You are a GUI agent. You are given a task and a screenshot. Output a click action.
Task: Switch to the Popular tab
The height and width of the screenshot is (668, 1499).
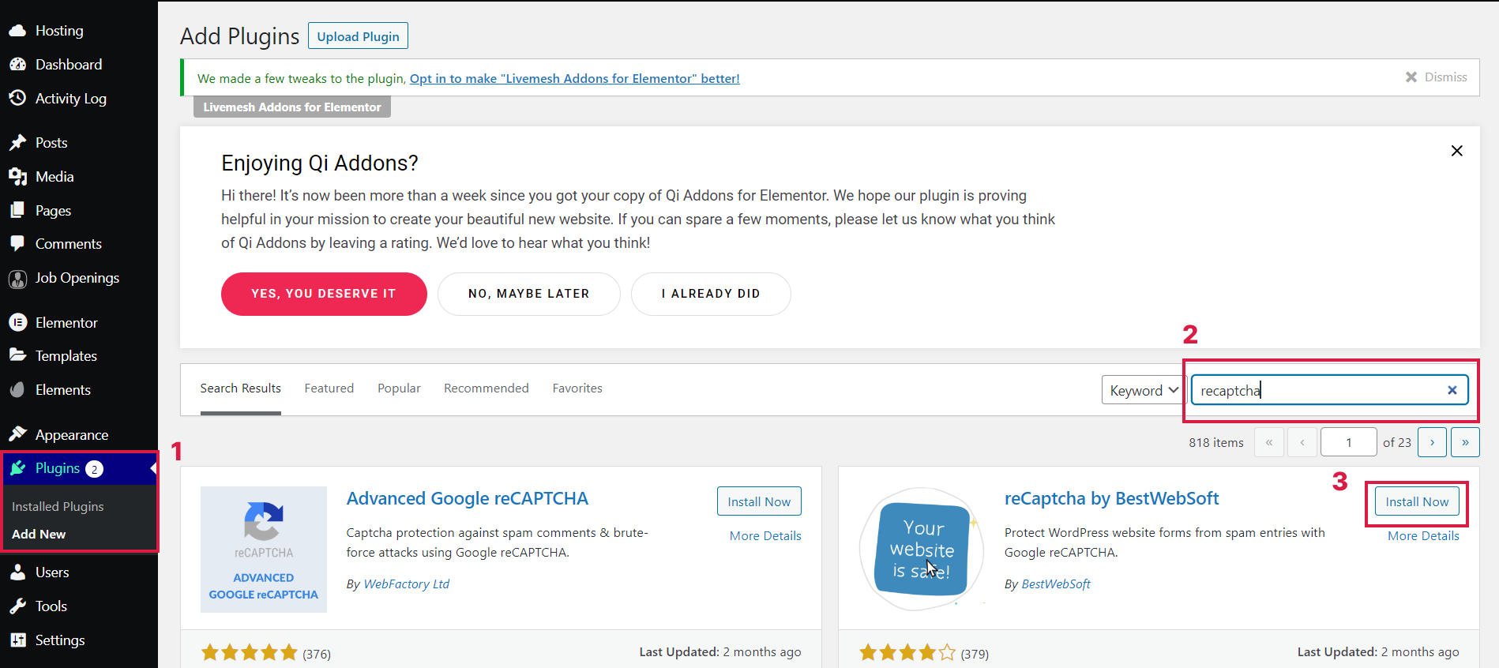[399, 388]
